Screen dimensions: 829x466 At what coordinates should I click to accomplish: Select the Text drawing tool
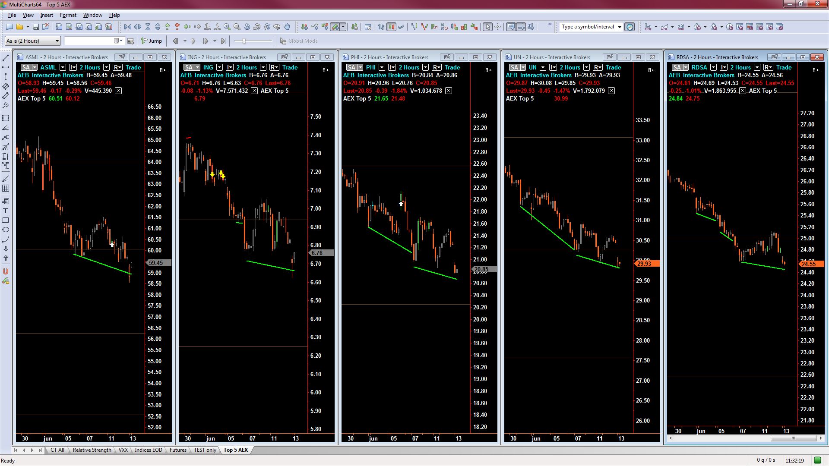point(6,211)
